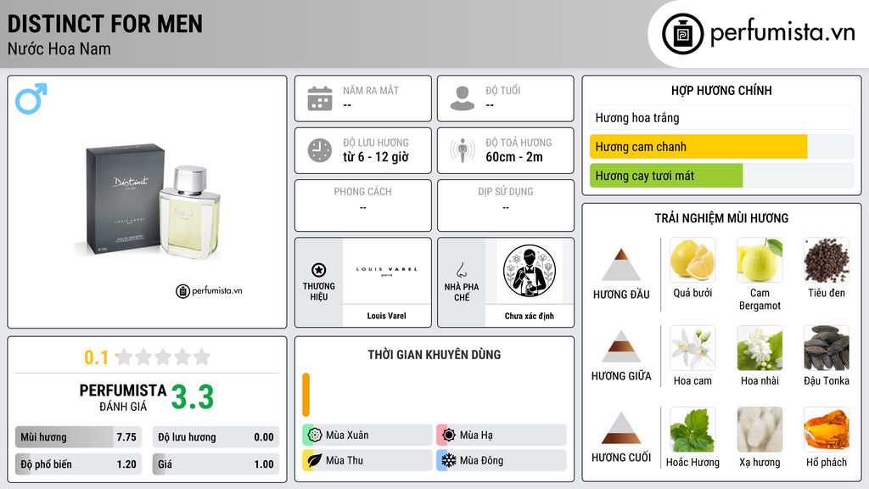Image resolution: width=869 pixels, height=489 pixels.
Task: Click the Độ phổ biến 1.20 score bar
Action: coord(78,464)
